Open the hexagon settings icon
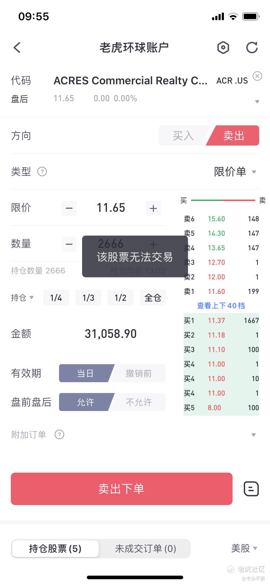Image resolution: width=270 pixels, height=585 pixels. pyautogui.click(x=223, y=48)
